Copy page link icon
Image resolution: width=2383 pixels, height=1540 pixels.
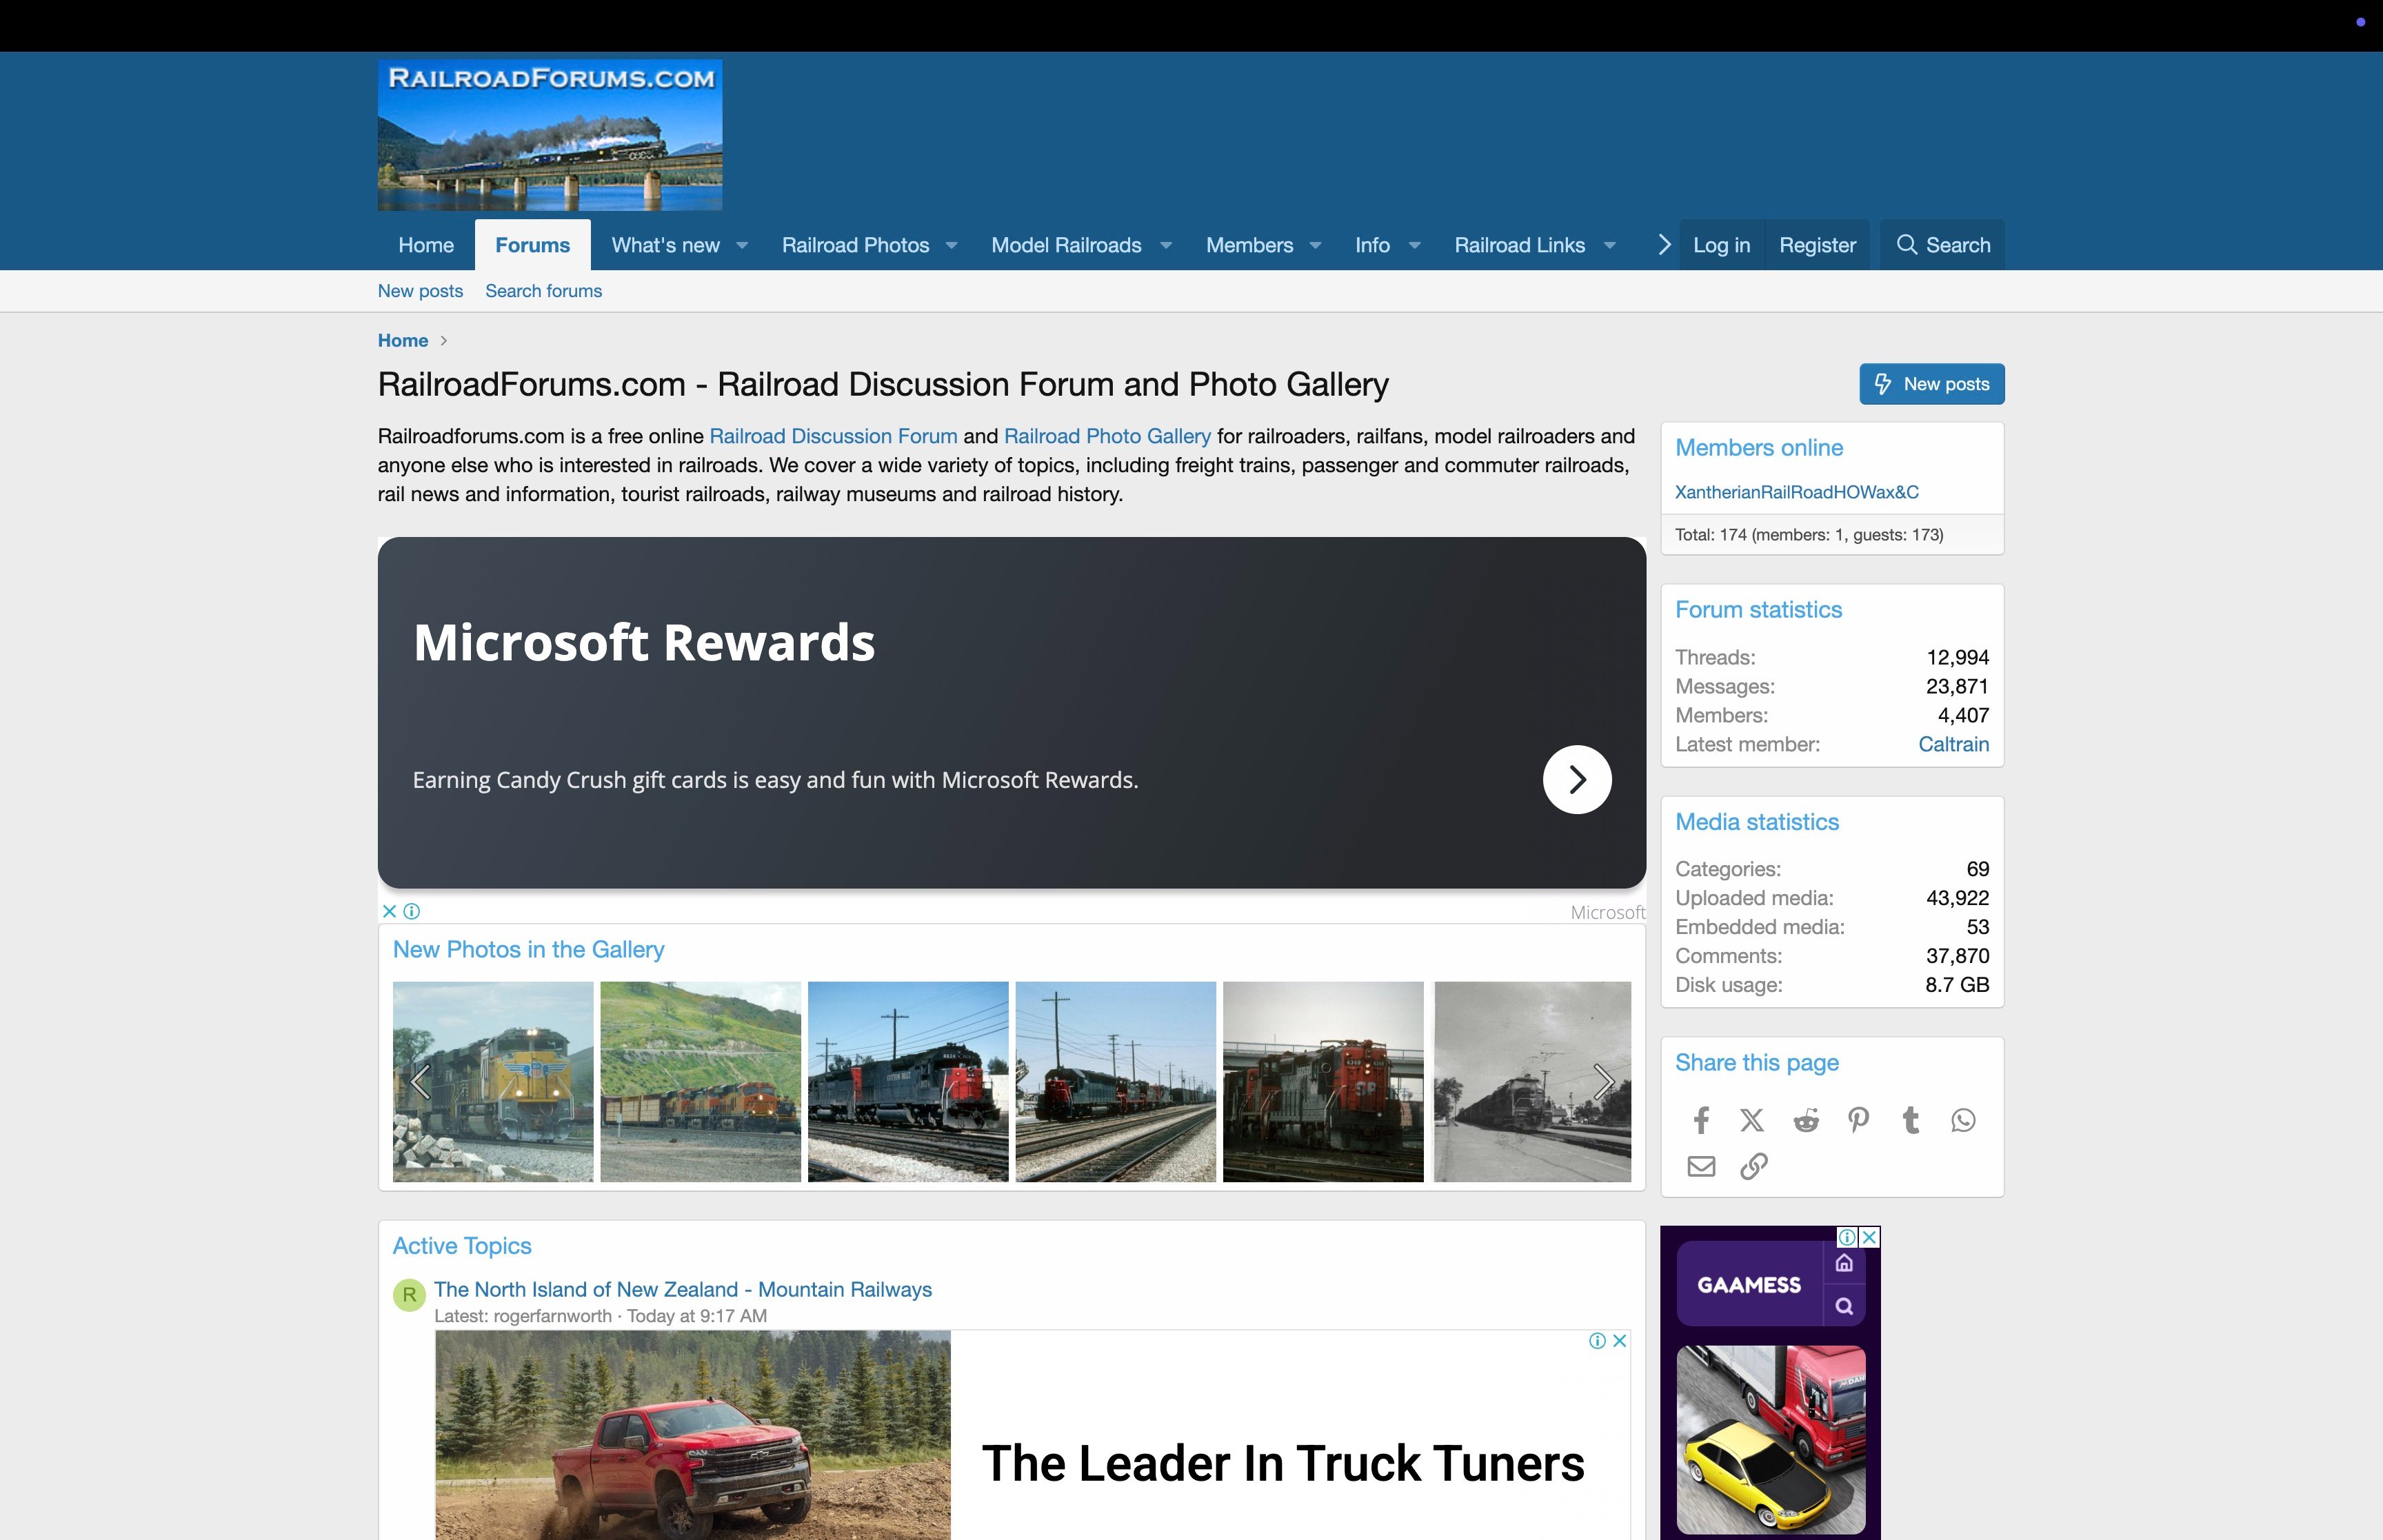pos(1754,1166)
